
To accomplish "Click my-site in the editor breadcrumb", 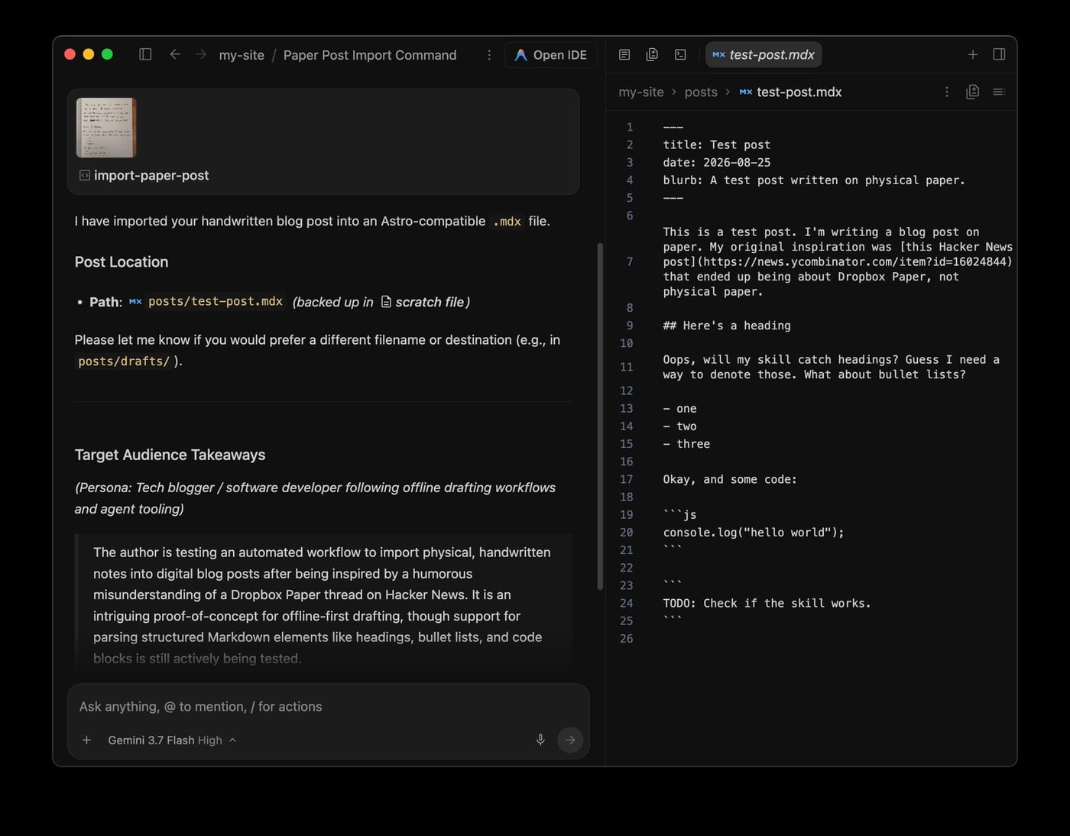I will coord(641,92).
